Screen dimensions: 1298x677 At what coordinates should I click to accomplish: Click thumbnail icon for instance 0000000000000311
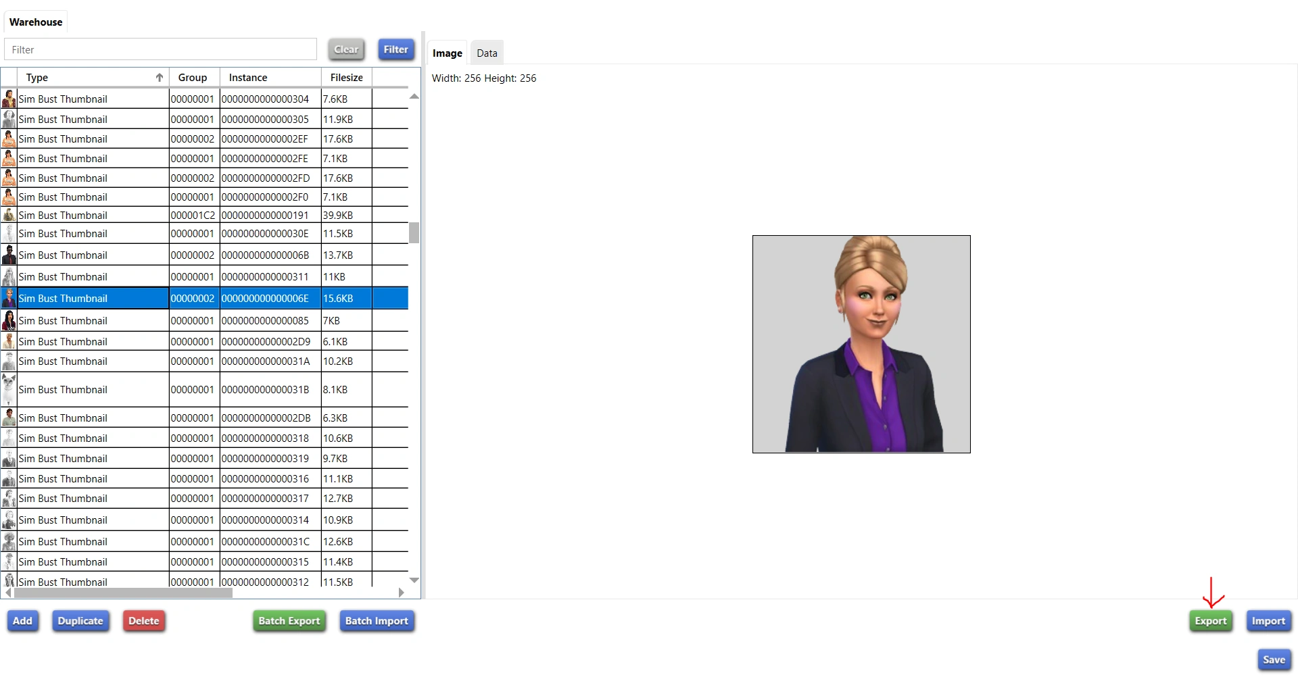click(x=9, y=276)
